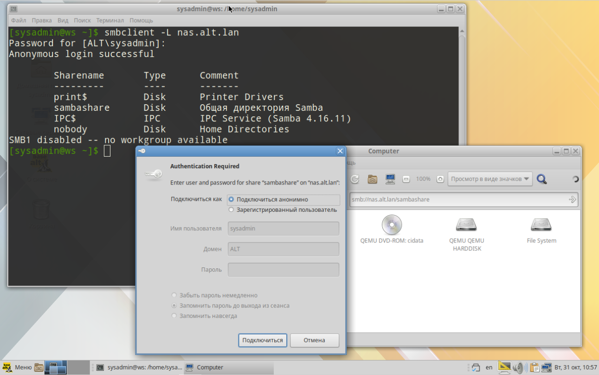
Task: Open the Просмотр в виде значков dropdown
Action: 490,179
